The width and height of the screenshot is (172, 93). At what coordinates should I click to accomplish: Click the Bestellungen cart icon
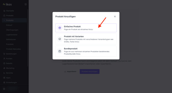click(x=4, y=54)
